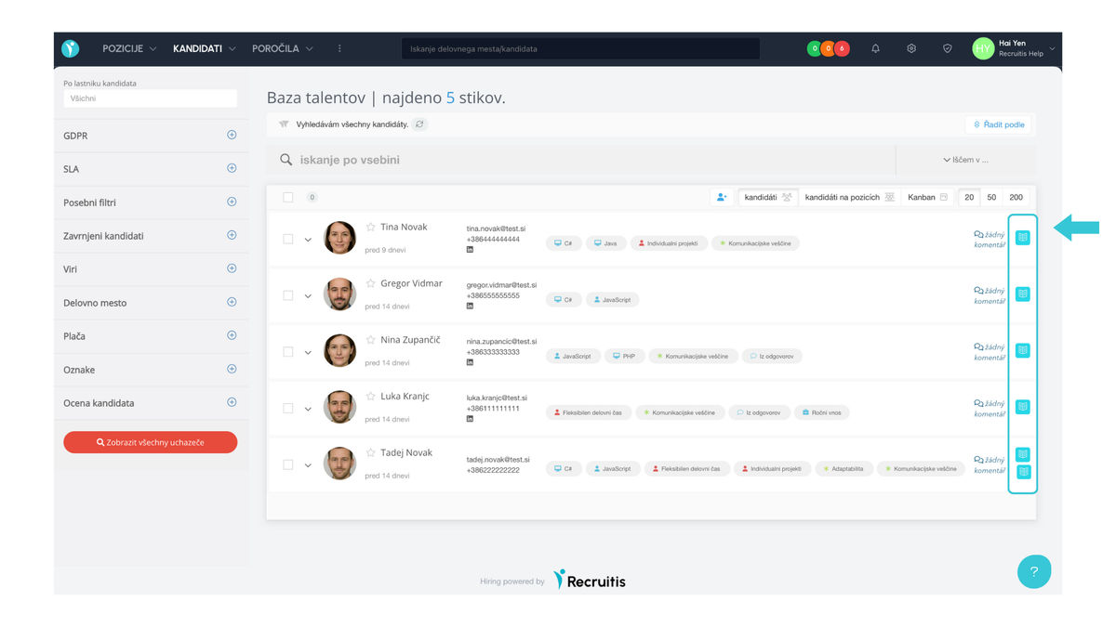
Task: Click the Řadit podle sort button
Action: [998, 124]
